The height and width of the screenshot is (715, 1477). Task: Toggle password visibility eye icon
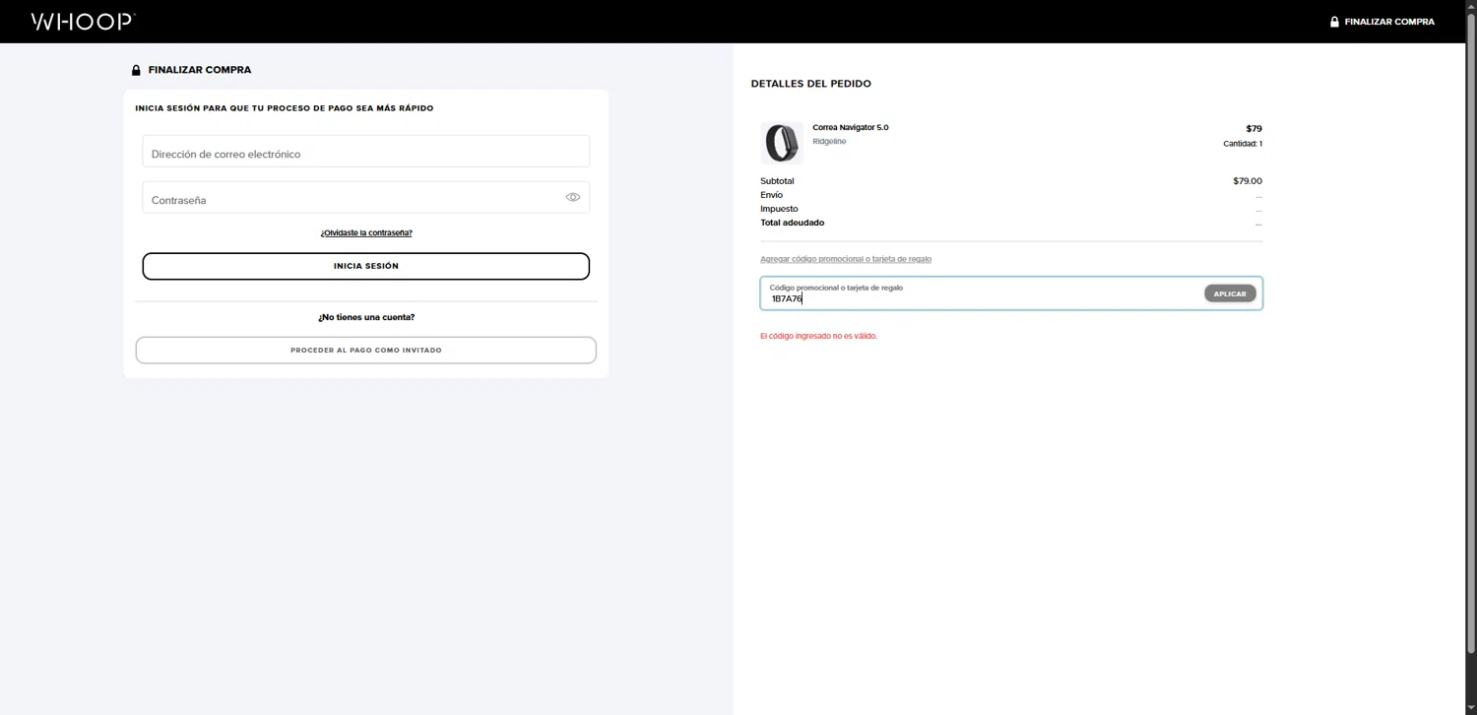(x=573, y=197)
